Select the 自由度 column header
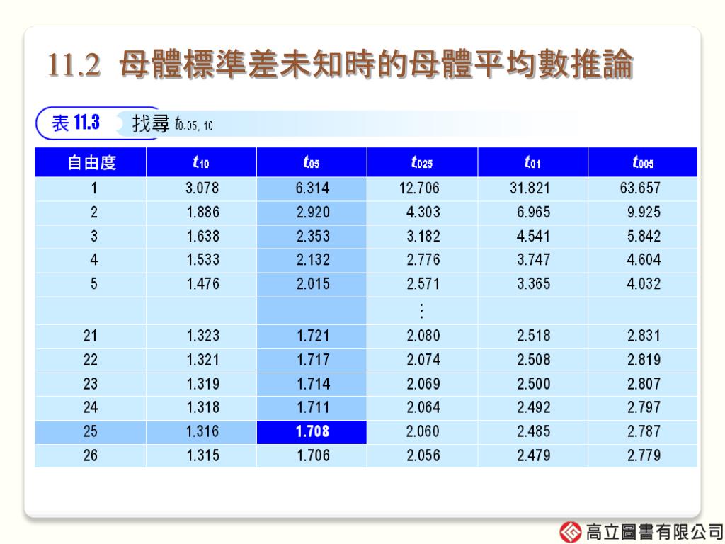 coord(91,162)
